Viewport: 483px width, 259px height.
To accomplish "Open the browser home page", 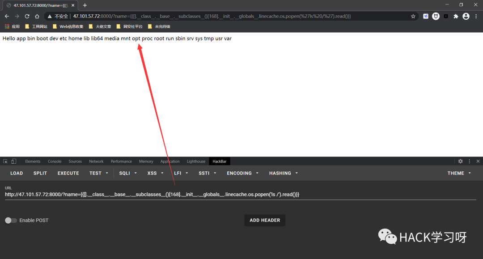I will [37, 16].
